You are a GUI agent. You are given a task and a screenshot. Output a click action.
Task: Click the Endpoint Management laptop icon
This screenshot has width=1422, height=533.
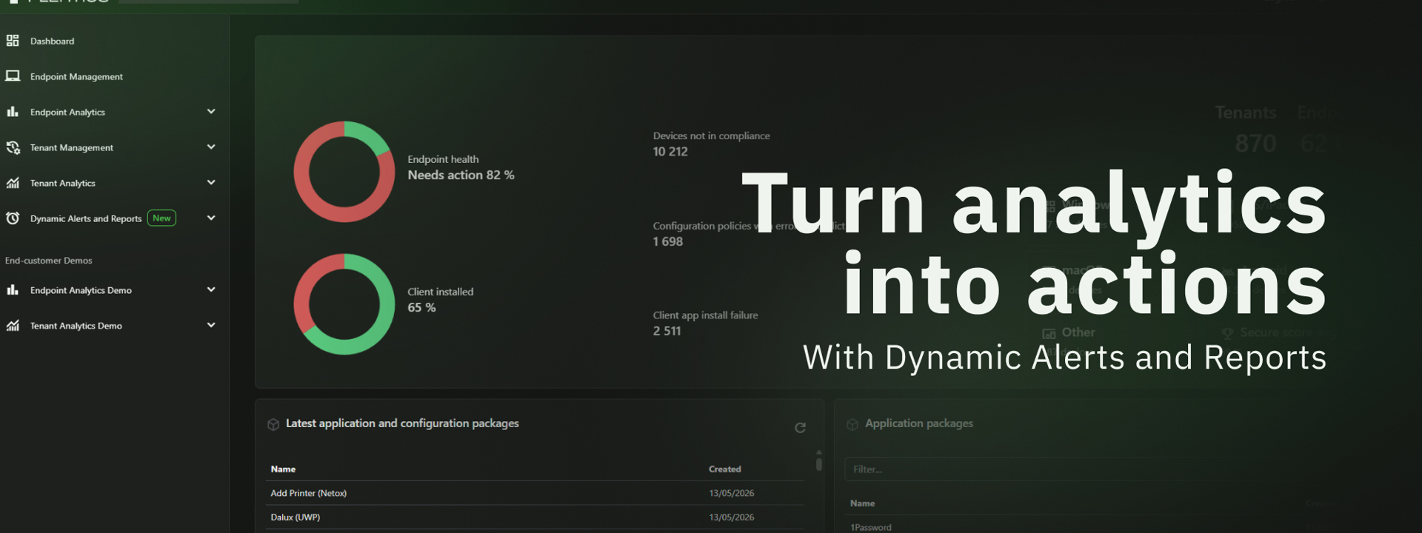tap(13, 76)
